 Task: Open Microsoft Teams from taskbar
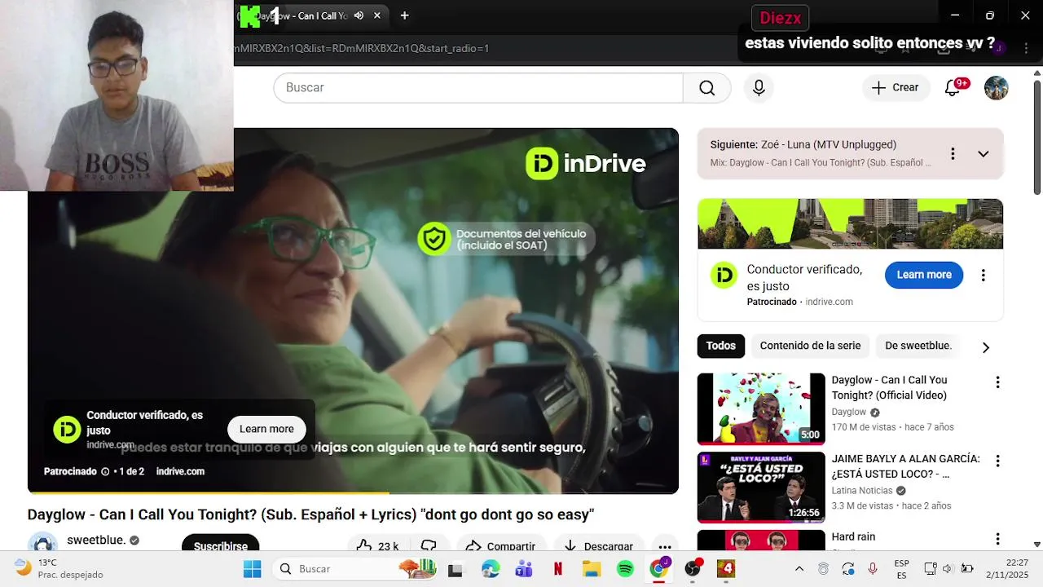tap(523, 568)
